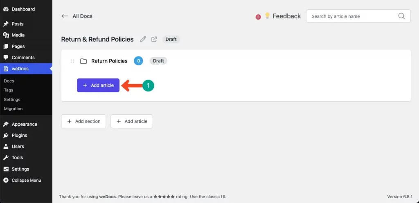Click the Draft badge beside doc title
The image size is (419, 203).
[x=171, y=39]
